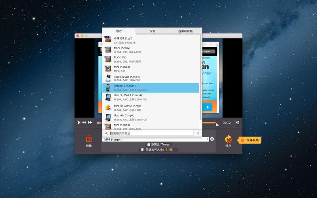Click the file icon beside 估计文件大小
This screenshot has height=198, width=317.
click(x=142, y=150)
